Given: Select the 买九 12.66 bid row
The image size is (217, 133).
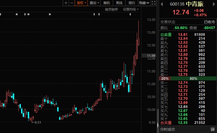Looking at the screenshot, I should [x=188, y=115].
